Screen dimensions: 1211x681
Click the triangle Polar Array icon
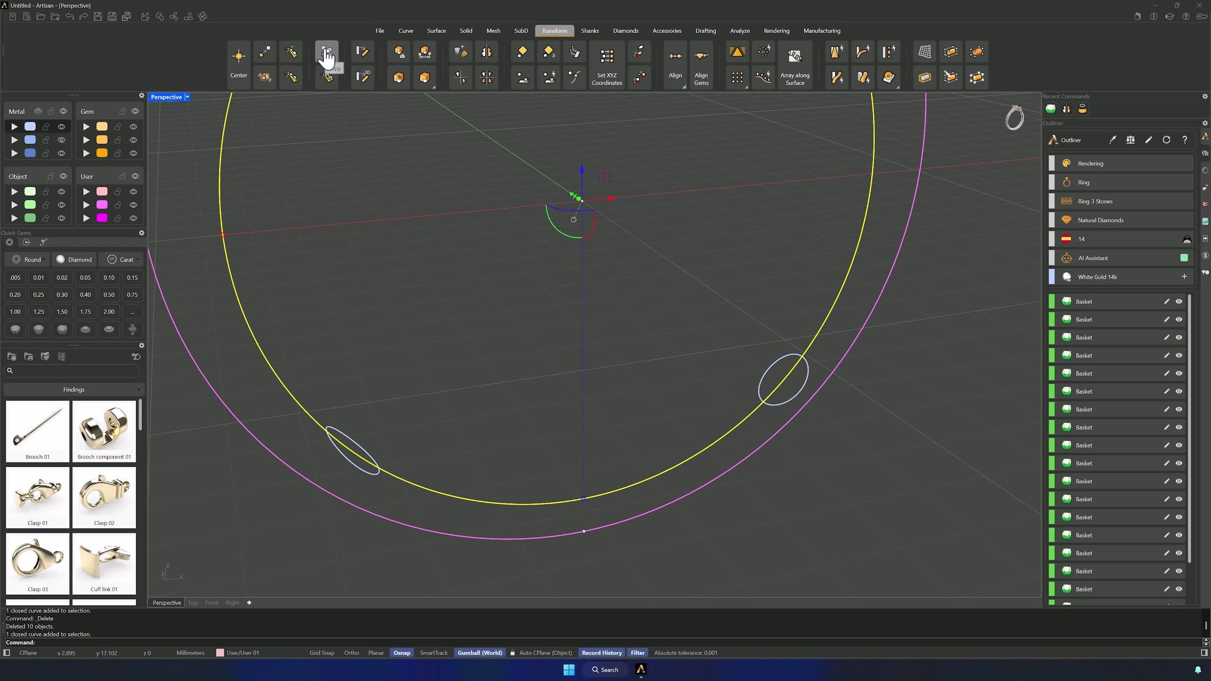[x=737, y=52]
